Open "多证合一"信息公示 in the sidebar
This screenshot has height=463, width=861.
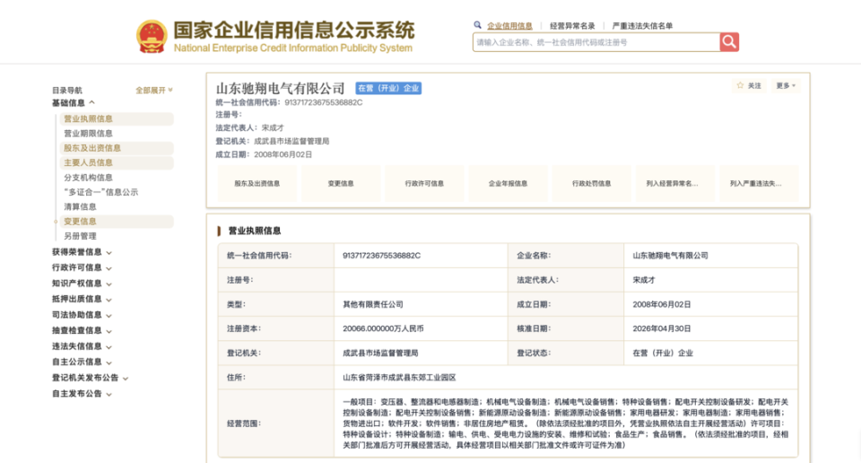click(x=101, y=192)
